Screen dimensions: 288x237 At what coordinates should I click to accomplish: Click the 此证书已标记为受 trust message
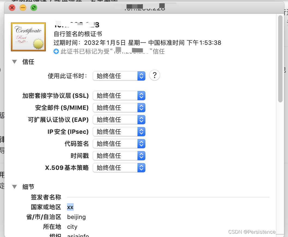[x=113, y=51]
